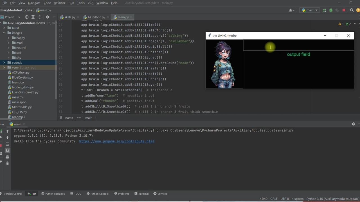This screenshot has height=202, width=360.
Task: Expand all in Project panel
Action: click(x=33, y=17)
